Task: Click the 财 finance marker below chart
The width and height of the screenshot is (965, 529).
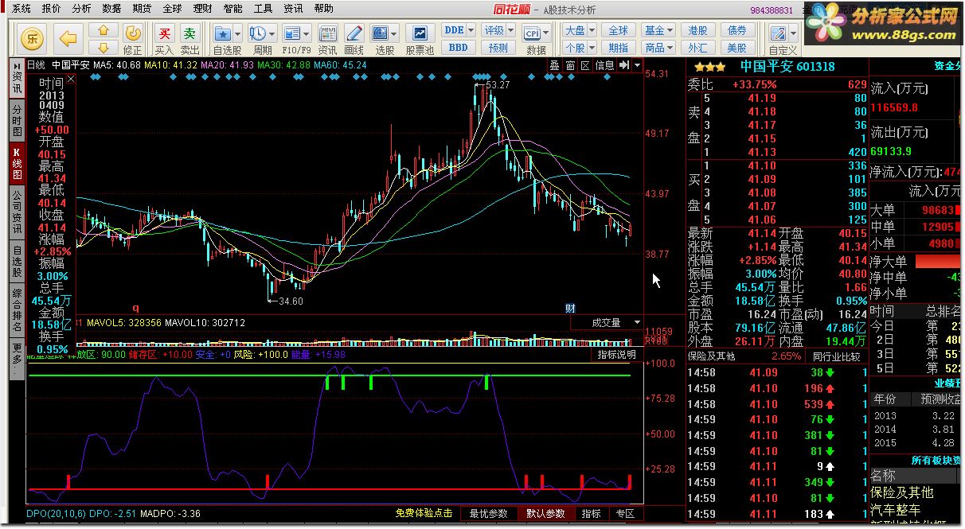Action: pyautogui.click(x=570, y=308)
